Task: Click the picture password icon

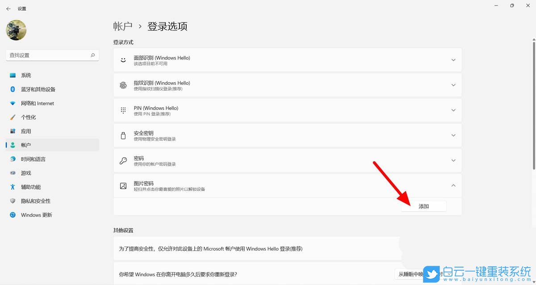Action: [123, 185]
